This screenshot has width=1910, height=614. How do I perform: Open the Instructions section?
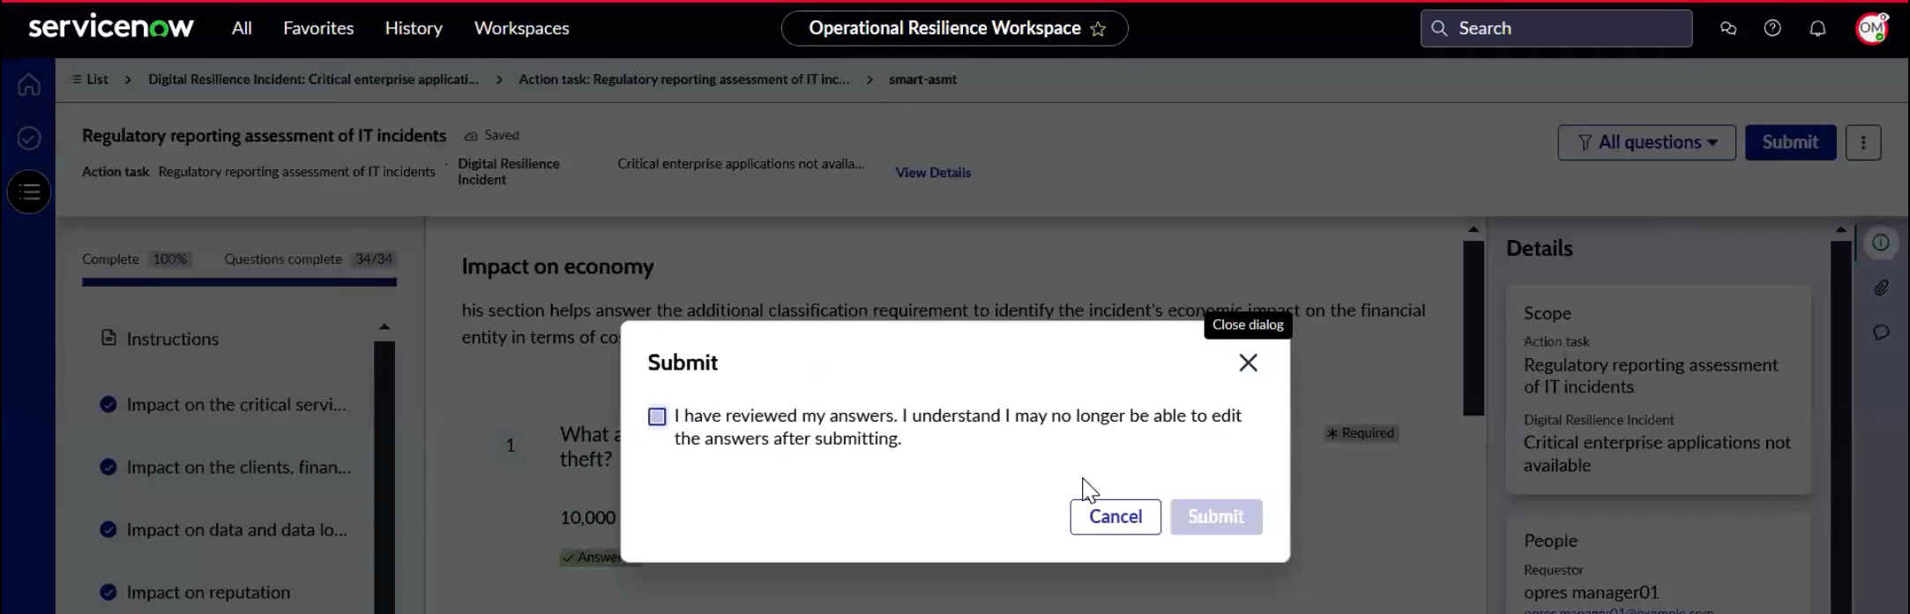173,339
